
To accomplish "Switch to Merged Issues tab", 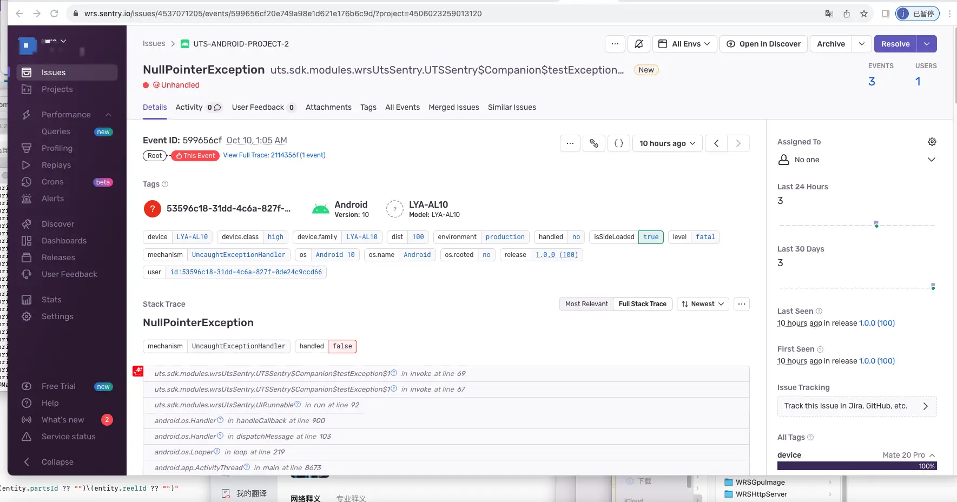I will click(454, 107).
